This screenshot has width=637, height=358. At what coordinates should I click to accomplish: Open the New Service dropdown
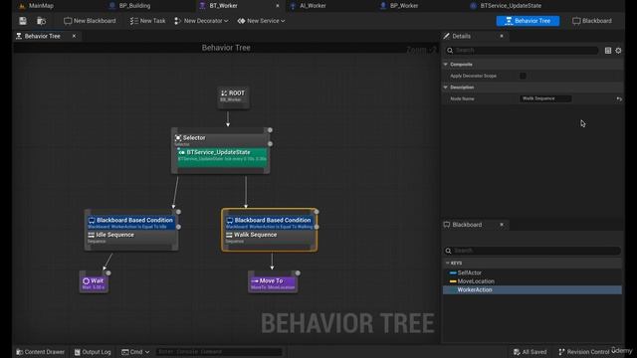click(261, 21)
